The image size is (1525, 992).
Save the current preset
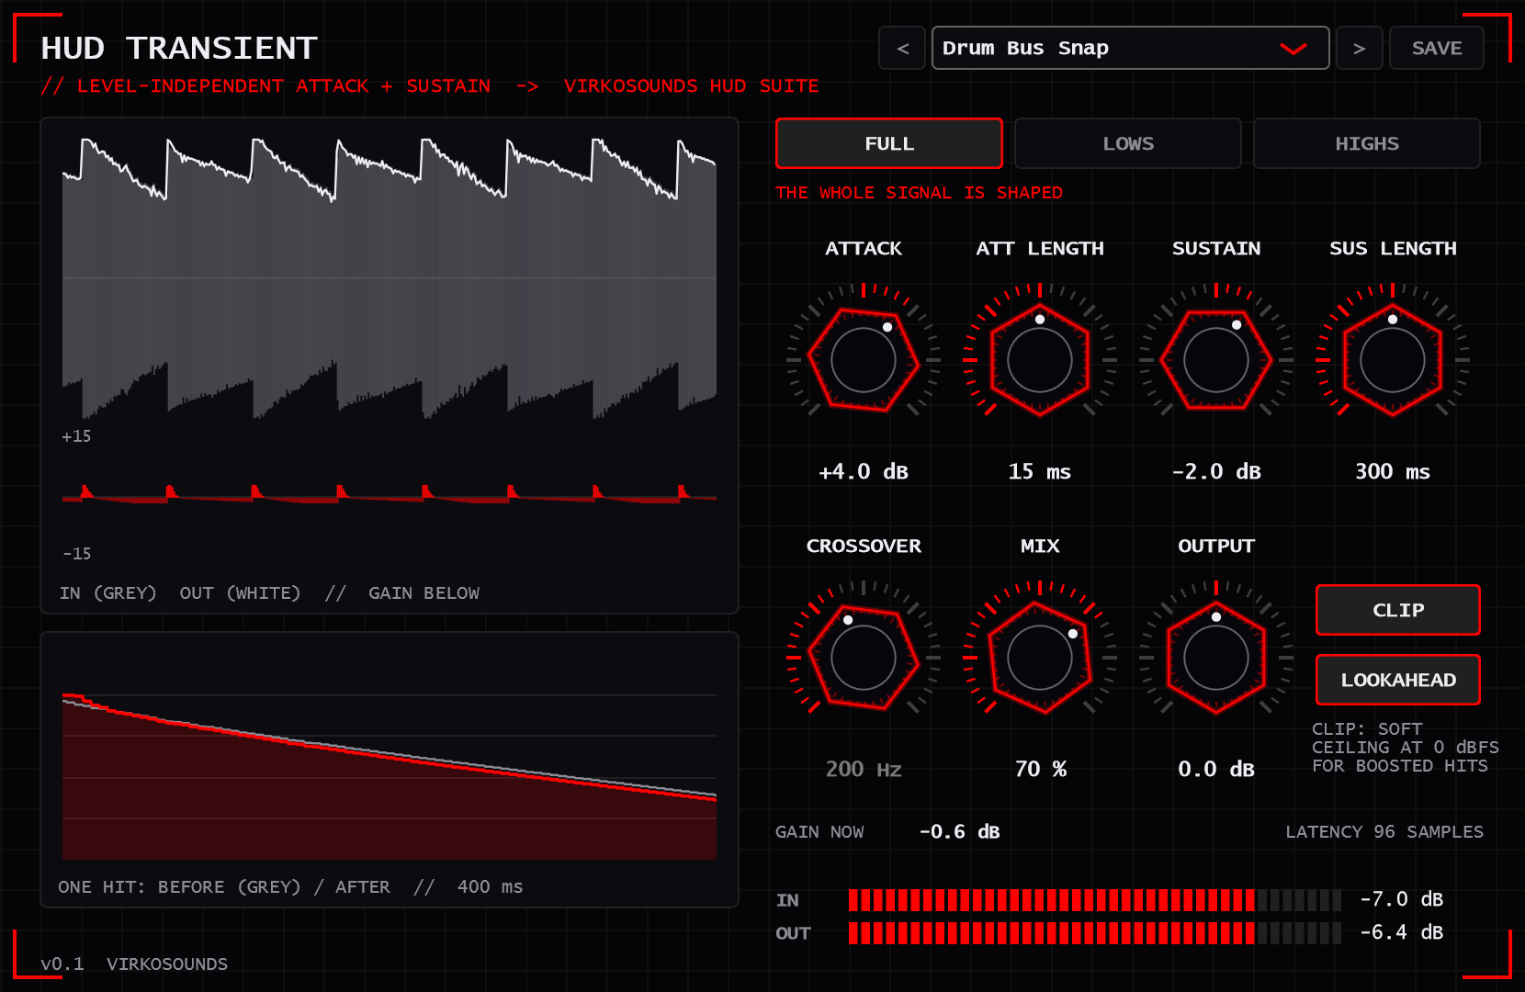pyautogui.click(x=1436, y=48)
